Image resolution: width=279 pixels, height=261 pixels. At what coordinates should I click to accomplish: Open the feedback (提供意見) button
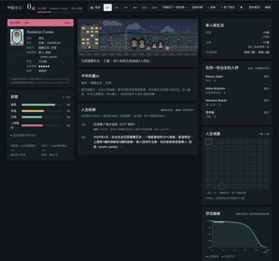254,7
